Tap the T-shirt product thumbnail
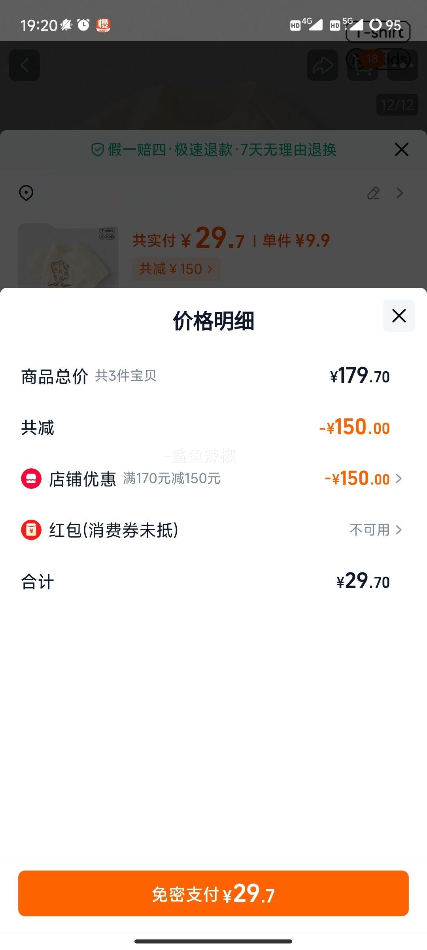 [x=68, y=255]
